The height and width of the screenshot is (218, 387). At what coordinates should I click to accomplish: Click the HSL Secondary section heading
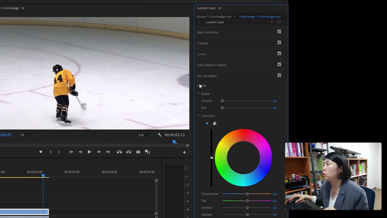tap(207, 76)
